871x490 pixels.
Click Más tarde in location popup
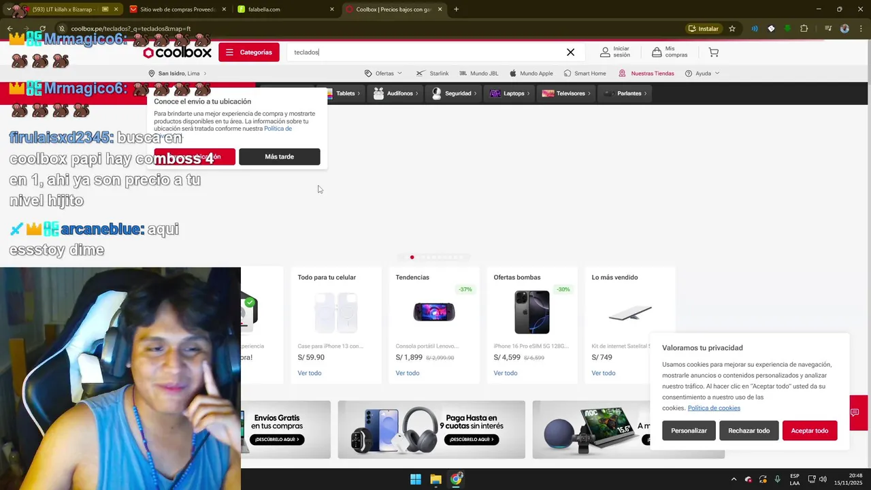[x=279, y=157]
